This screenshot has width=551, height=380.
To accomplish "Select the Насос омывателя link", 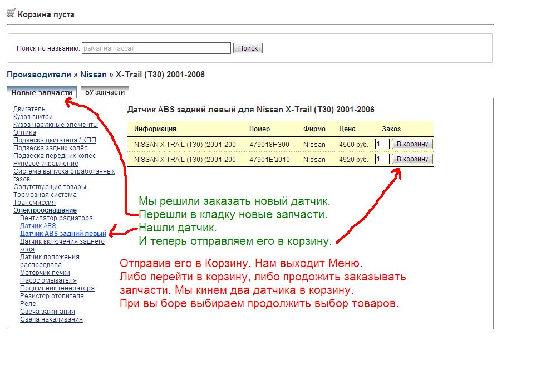I will (x=48, y=280).
